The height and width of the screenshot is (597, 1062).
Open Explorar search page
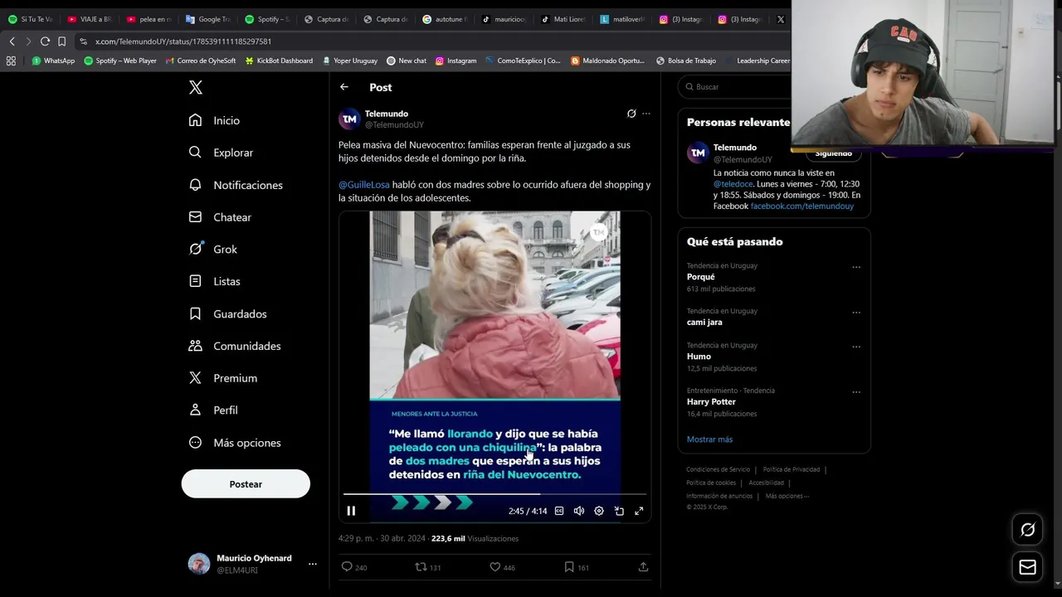coord(221,153)
